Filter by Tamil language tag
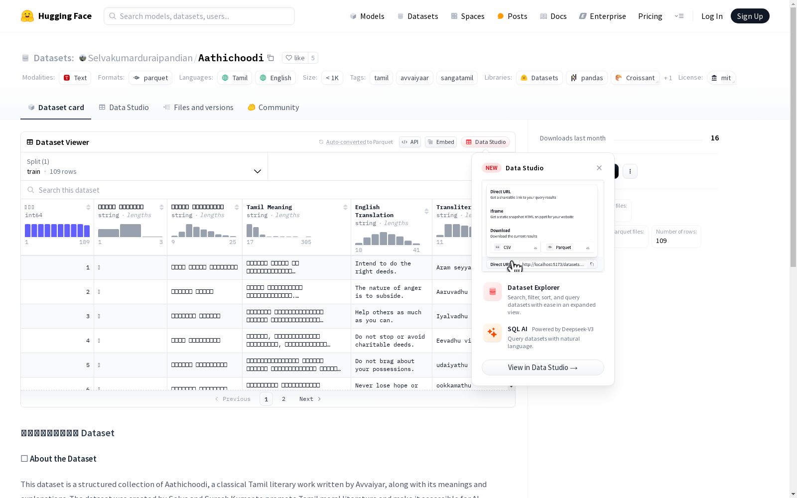Image resolution: width=797 pixels, height=498 pixels. (235, 78)
